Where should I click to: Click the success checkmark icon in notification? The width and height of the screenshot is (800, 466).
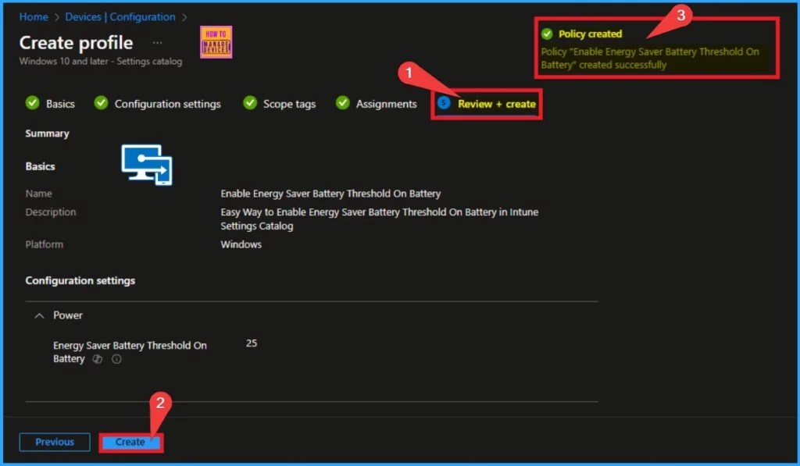(x=547, y=34)
